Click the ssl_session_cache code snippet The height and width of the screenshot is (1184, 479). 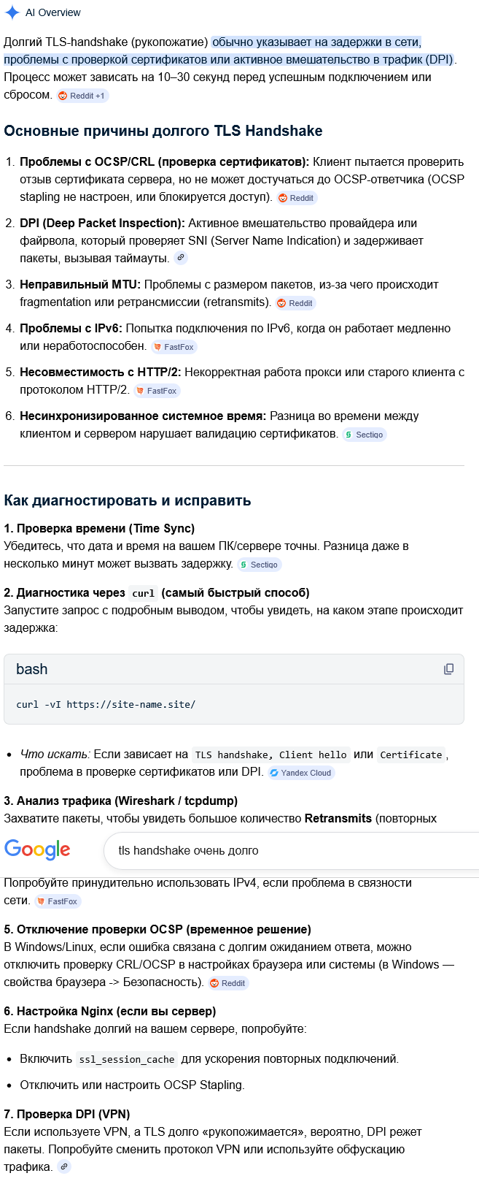coord(127,1059)
